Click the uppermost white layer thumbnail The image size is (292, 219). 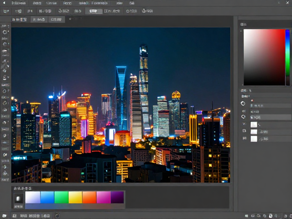click(254, 125)
